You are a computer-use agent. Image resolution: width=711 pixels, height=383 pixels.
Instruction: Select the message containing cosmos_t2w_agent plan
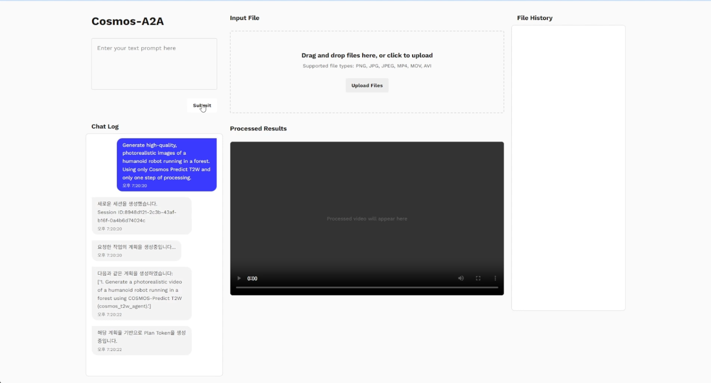[x=141, y=293]
